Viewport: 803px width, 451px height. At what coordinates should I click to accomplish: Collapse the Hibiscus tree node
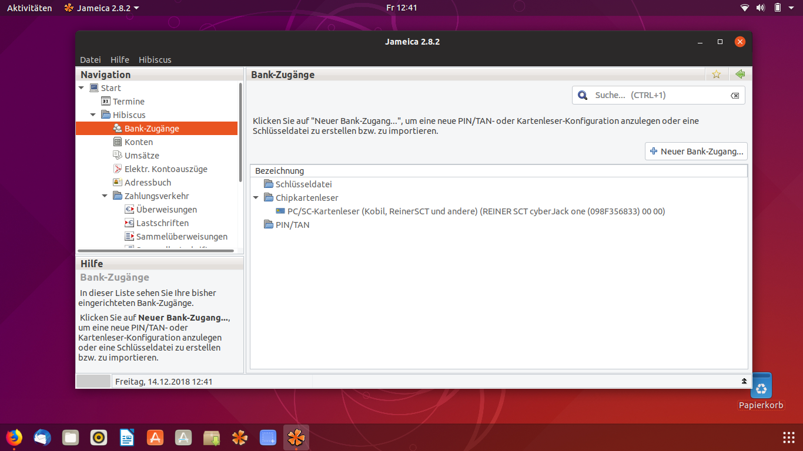[93, 115]
